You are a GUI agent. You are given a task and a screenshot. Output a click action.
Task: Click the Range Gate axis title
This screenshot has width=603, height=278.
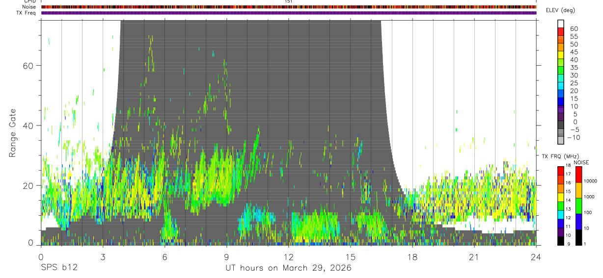(x=13, y=132)
